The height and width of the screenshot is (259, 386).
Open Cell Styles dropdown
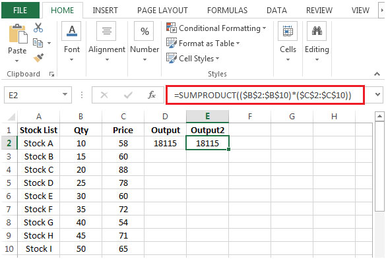pos(217,59)
